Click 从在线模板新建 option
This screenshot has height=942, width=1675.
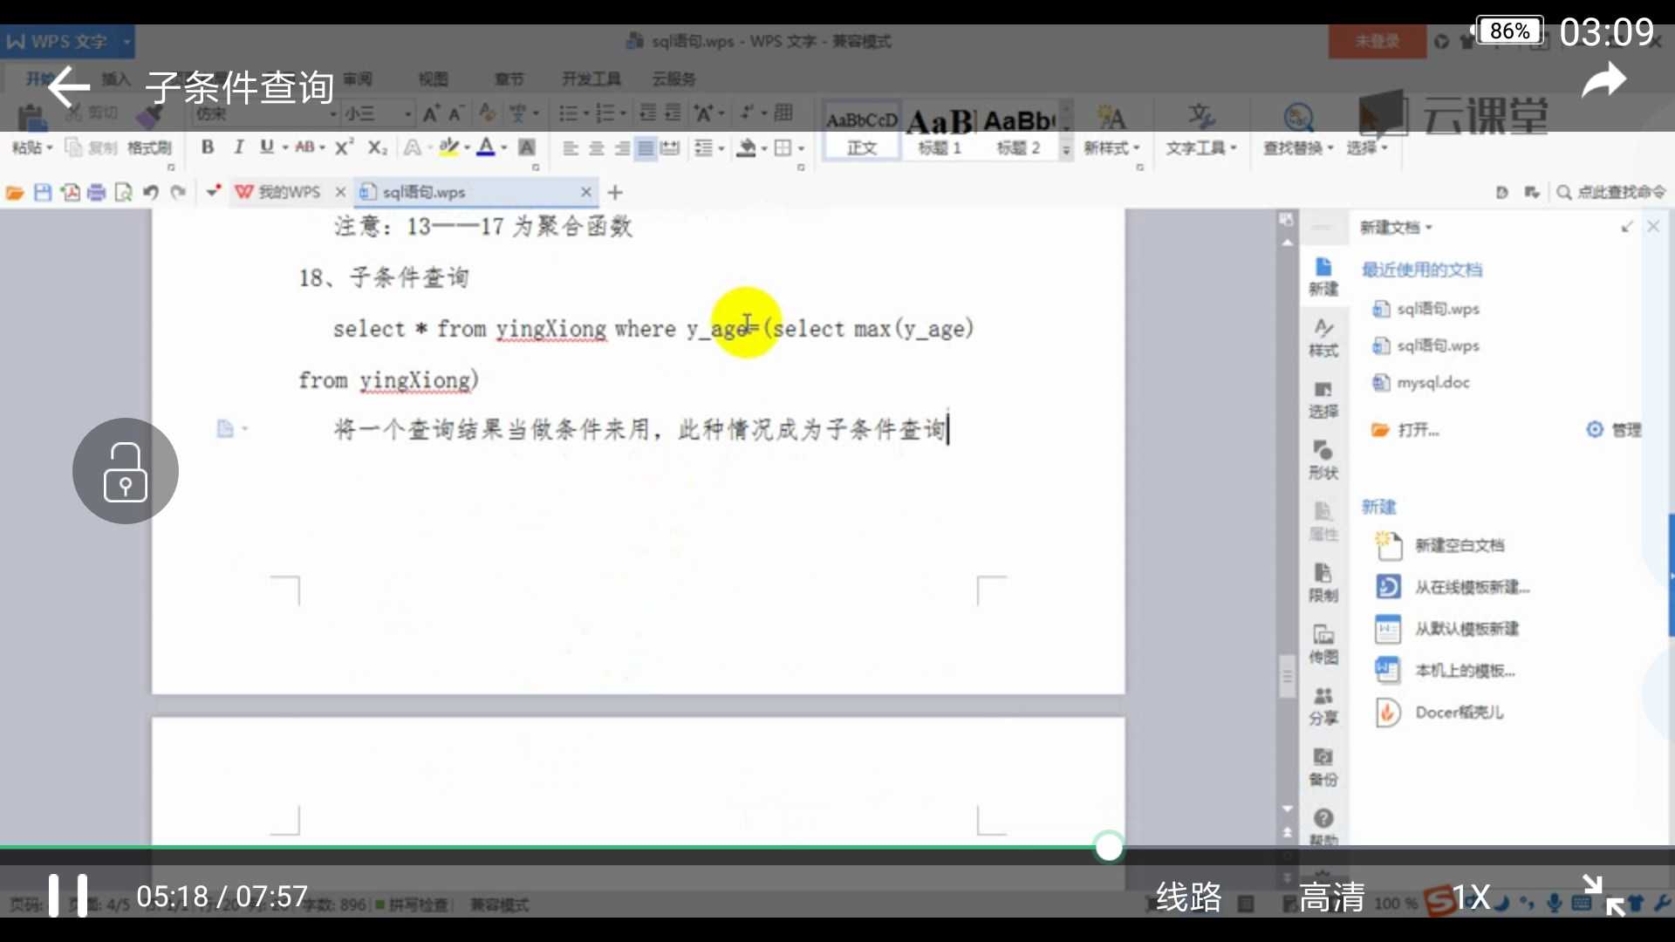[1453, 587]
